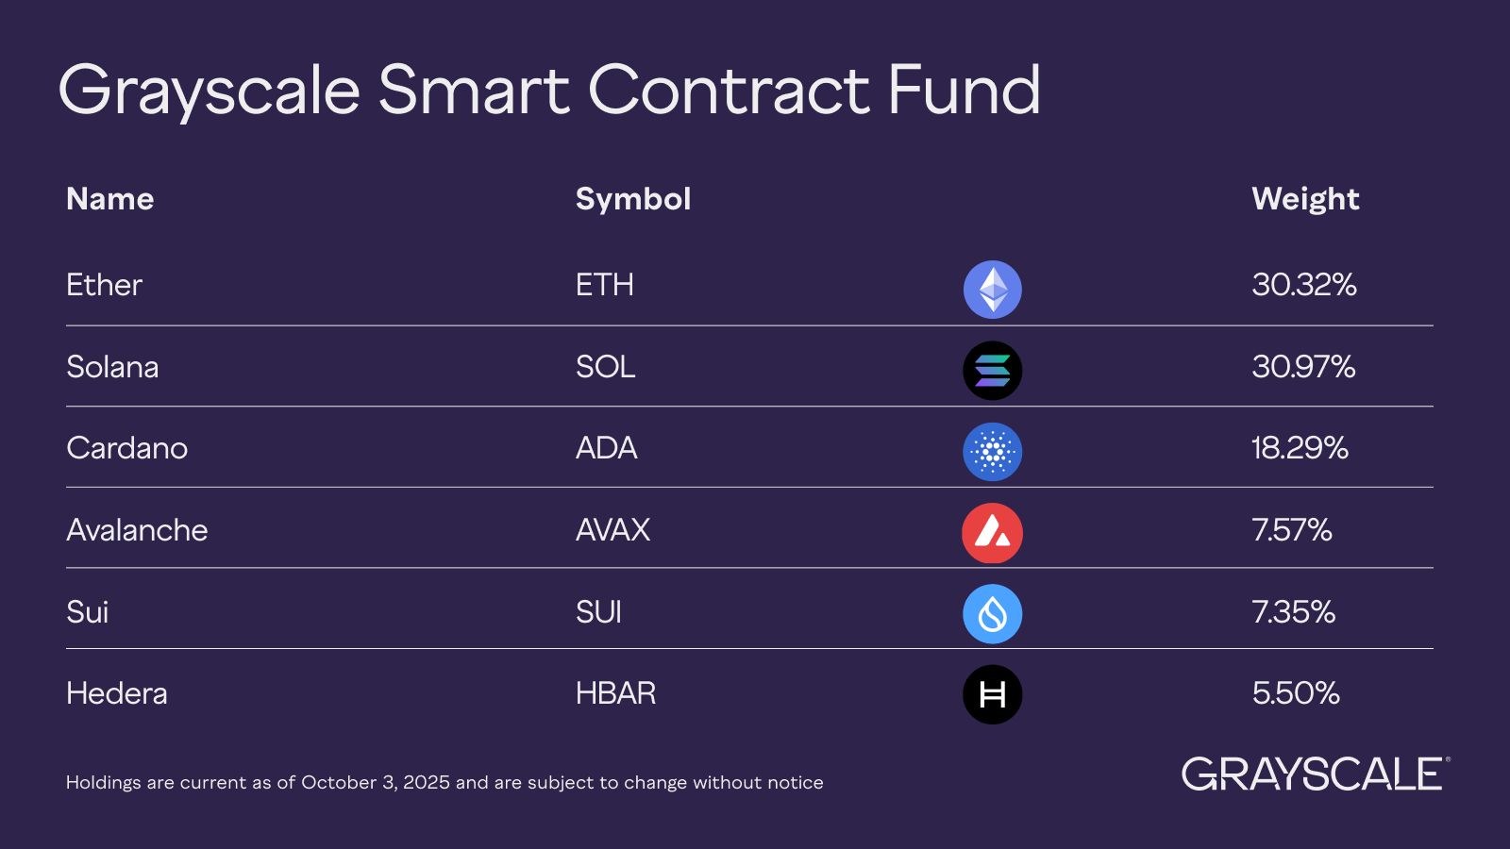Click the Sui water droplet icon
The width and height of the screenshot is (1510, 849).
[x=992, y=614]
